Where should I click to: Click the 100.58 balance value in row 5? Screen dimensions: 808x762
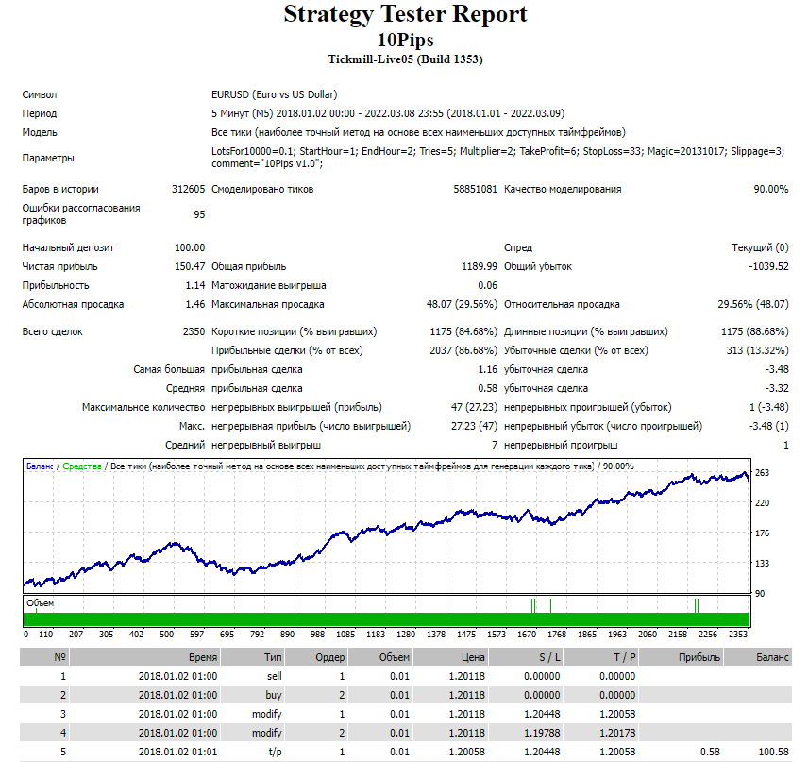(773, 752)
